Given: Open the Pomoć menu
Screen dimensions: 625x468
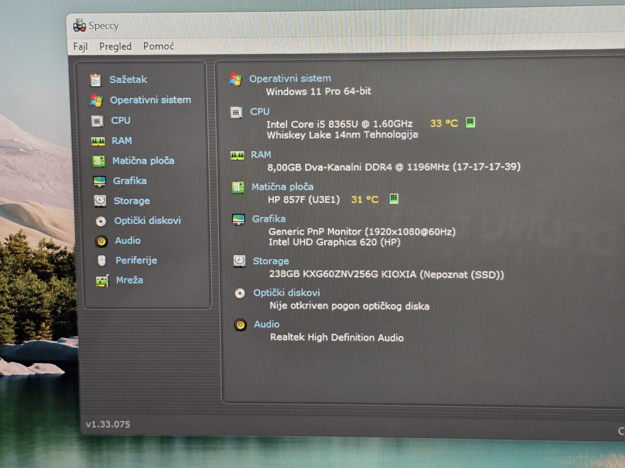Looking at the screenshot, I should 158,46.
